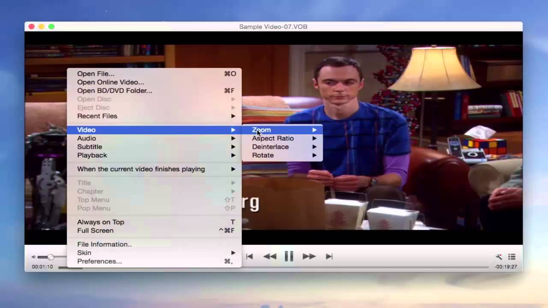The width and height of the screenshot is (548, 308).
Task: Open the Video submenu
Action: click(154, 130)
